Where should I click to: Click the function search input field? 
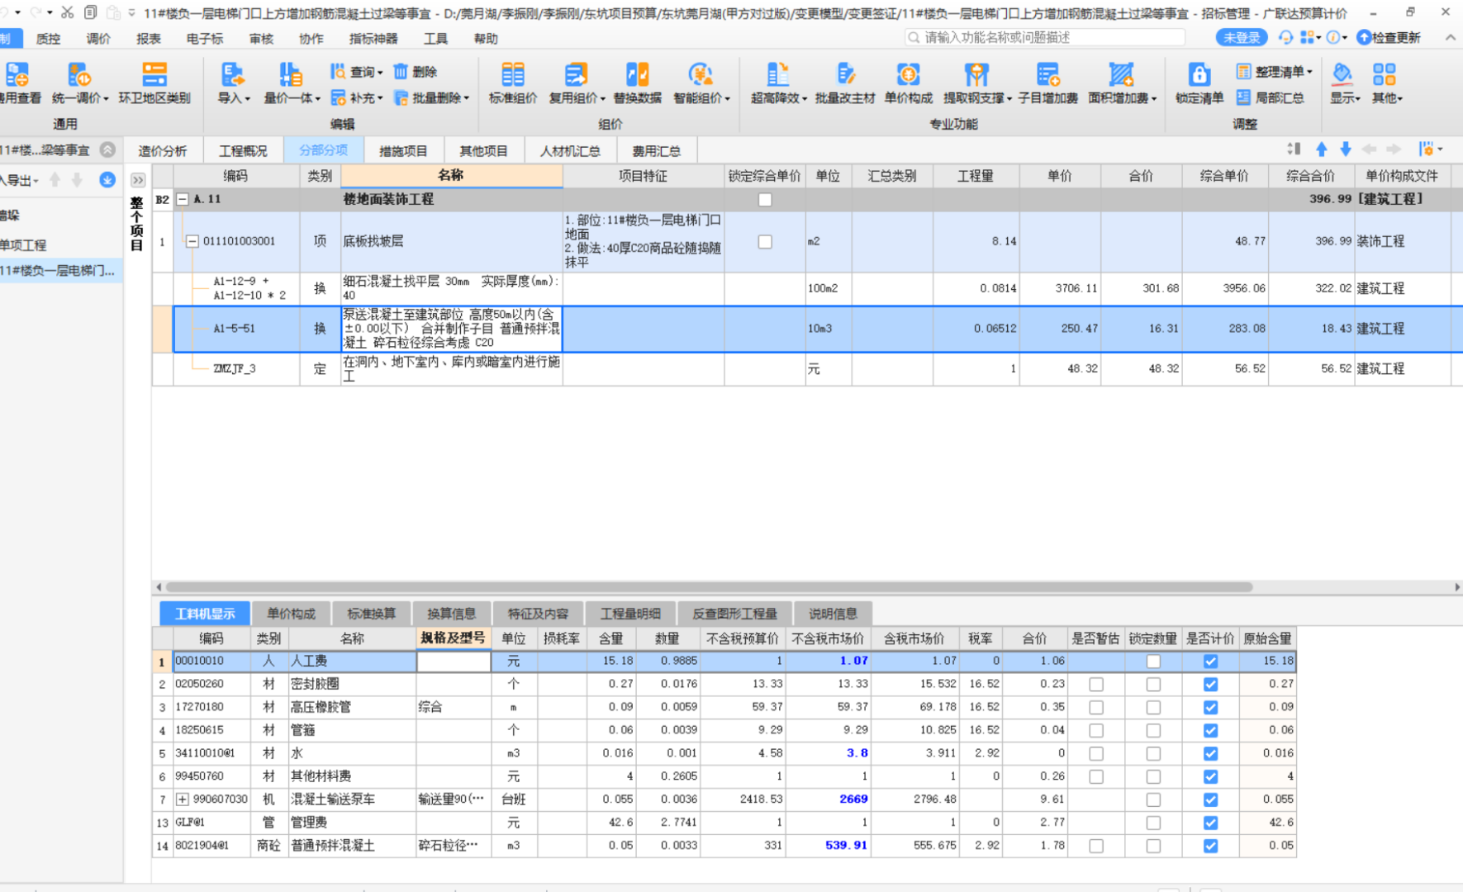[1044, 37]
